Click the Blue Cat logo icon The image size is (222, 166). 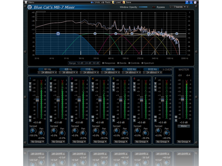point(30,7)
